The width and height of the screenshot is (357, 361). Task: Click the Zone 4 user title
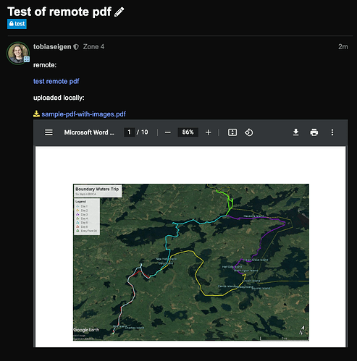tap(93, 46)
